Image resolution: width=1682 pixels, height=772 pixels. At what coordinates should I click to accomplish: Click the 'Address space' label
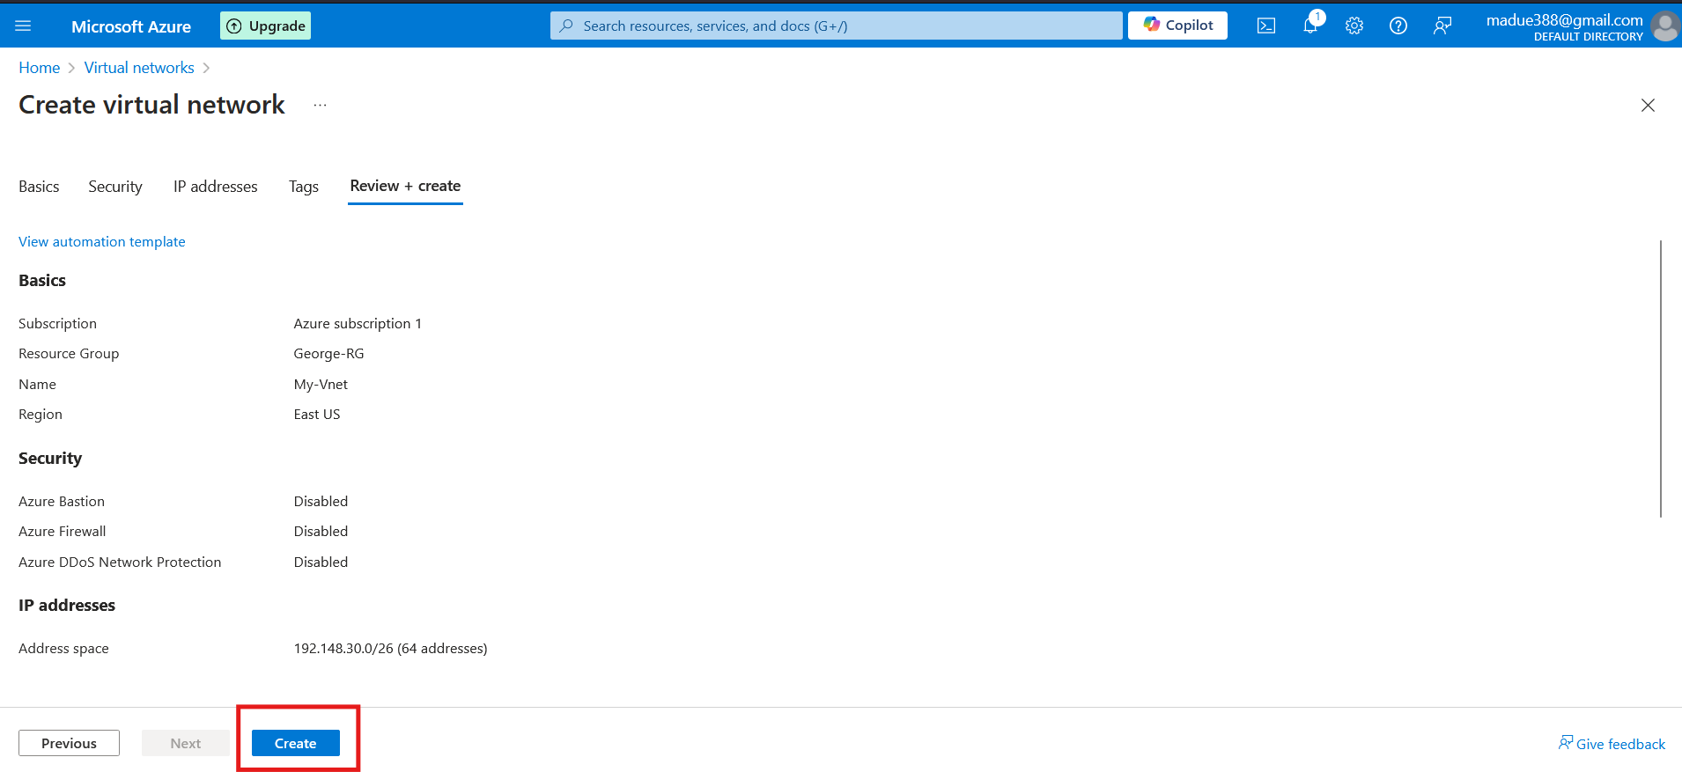63,649
